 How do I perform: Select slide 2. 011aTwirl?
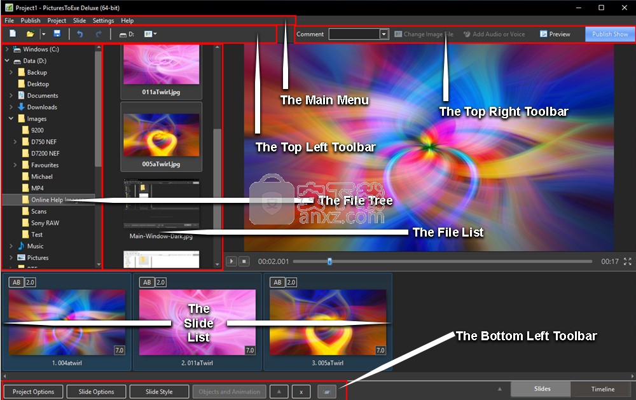[197, 322]
